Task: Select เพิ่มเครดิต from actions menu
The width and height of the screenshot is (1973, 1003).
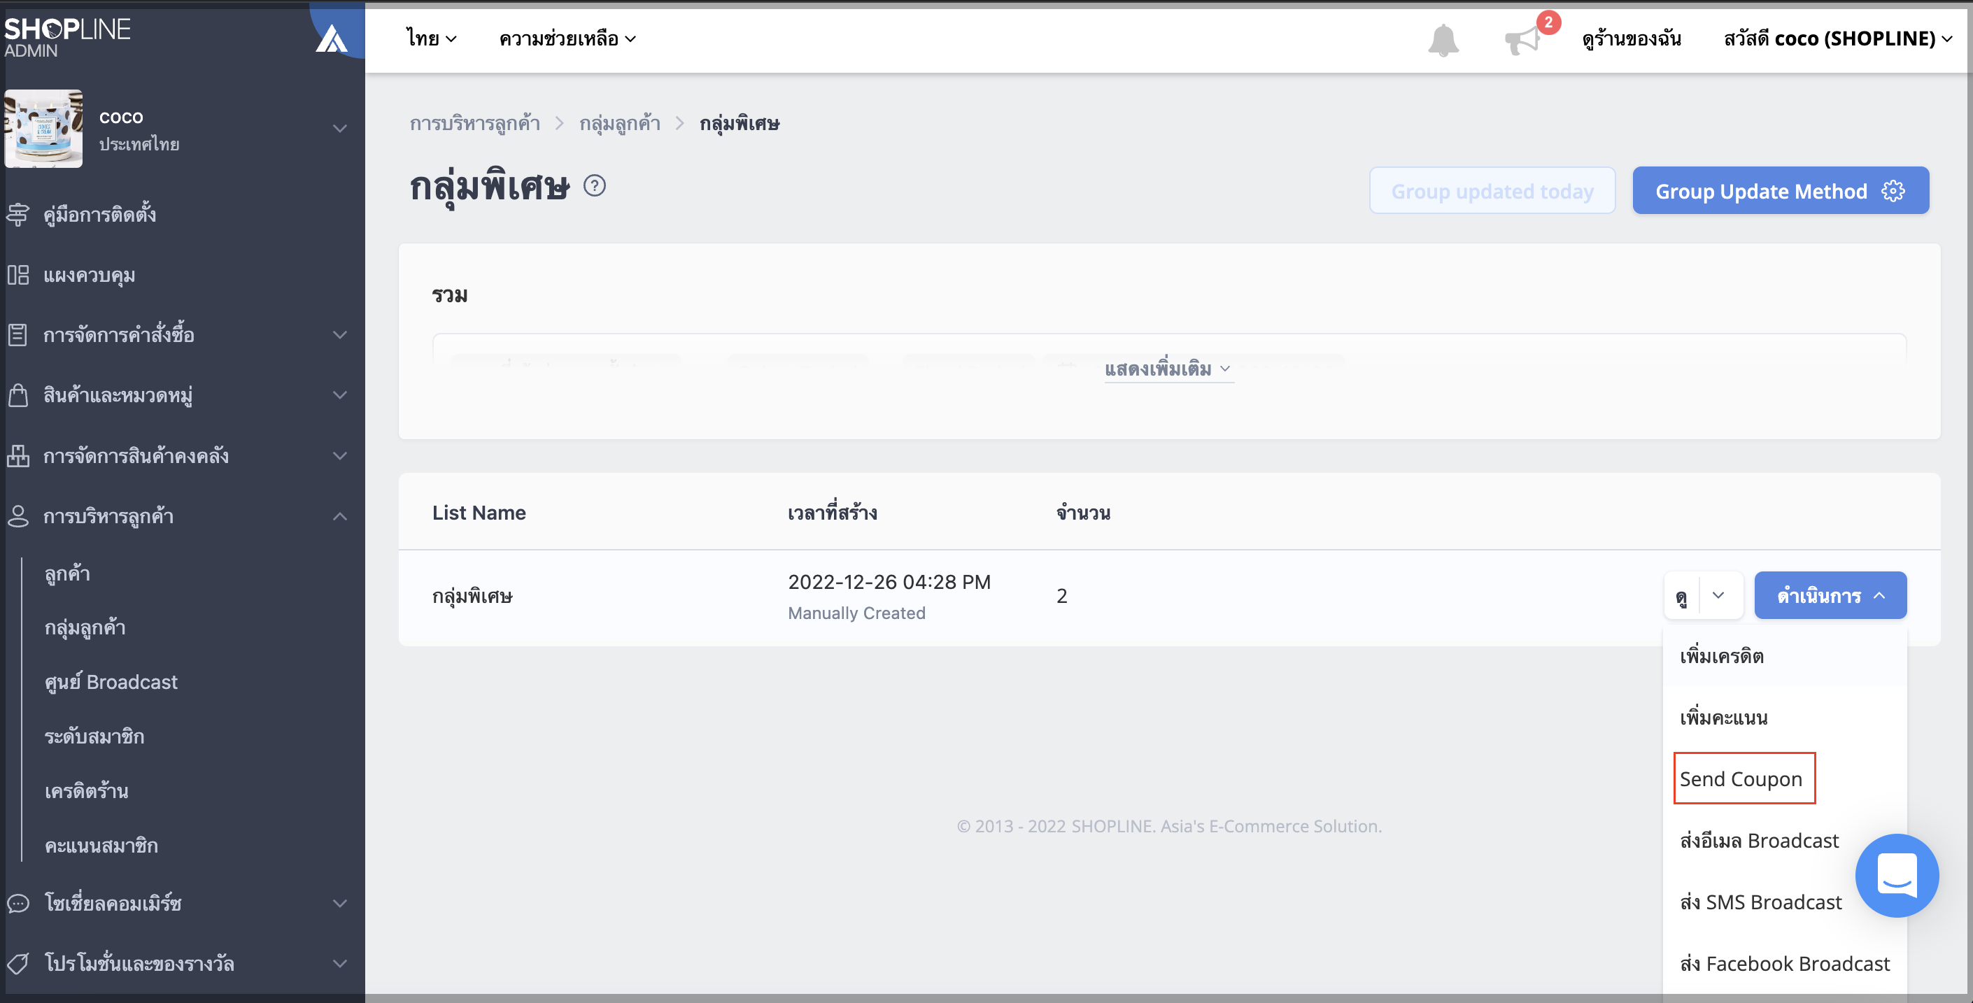Action: [1722, 656]
